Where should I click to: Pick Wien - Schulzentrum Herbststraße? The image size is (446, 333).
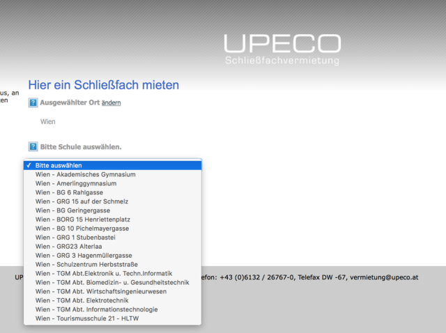click(113, 265)
